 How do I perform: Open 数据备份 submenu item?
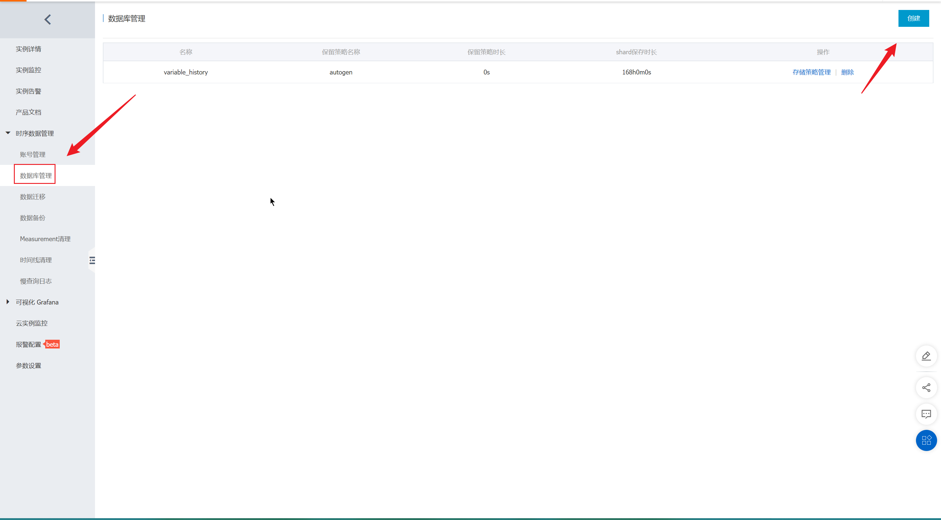click(33, 218)
